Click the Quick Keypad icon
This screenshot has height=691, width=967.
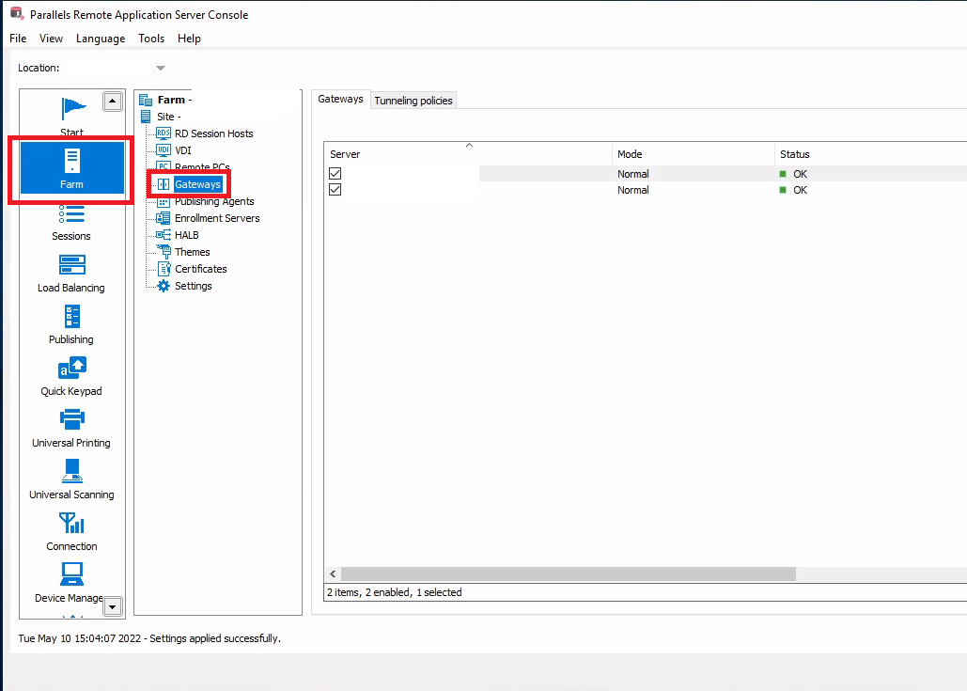click(71, 369)
